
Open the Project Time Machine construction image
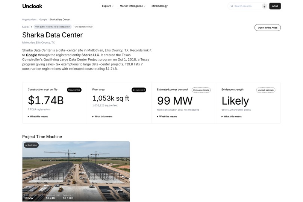pyautogui.click(x=76, y=171)
